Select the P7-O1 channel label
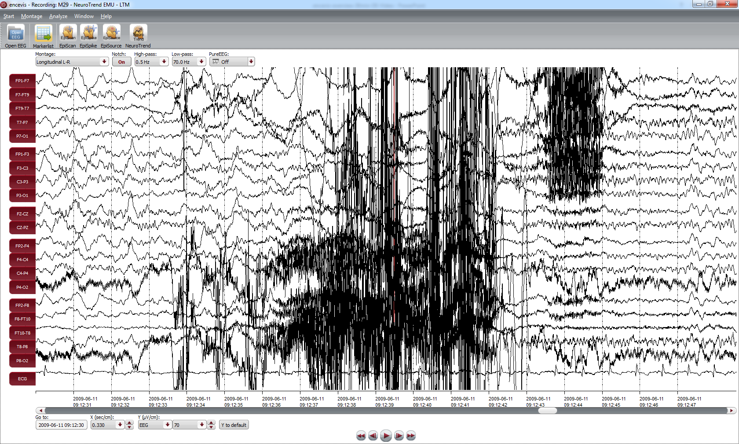The width and height of the screenshot is (739, 444). click(22, 136)
